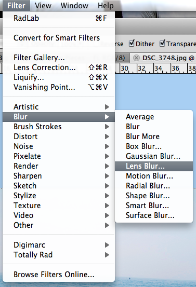196x287 pixels.
Task: Close the DSC_3748.jpg document tab
Action: [136, 58]
